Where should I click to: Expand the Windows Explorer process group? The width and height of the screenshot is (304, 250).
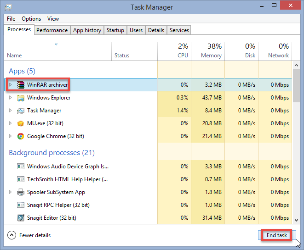coord(11,98)
